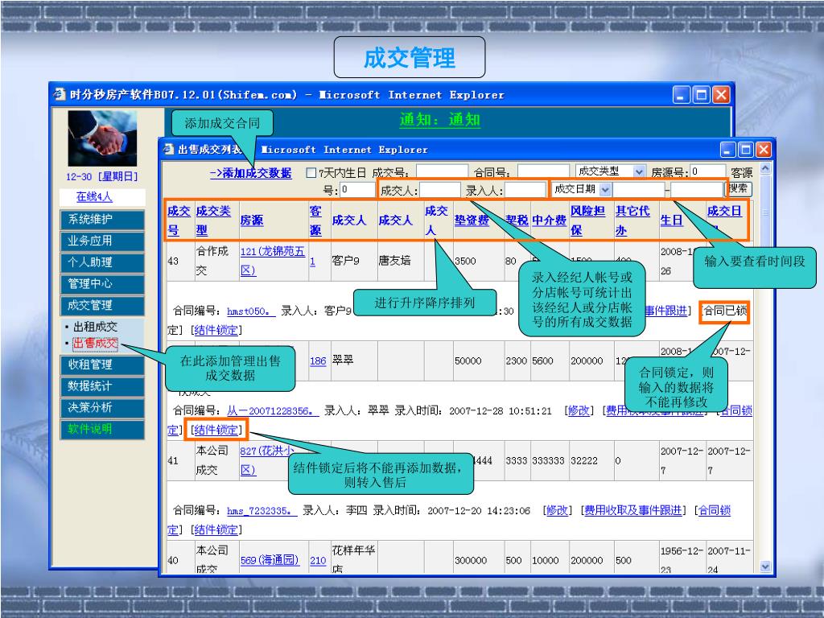Sort by the 中介费 column header
Image resolution: width=824 pixels, height=618 pixels.
coord(549,220)
